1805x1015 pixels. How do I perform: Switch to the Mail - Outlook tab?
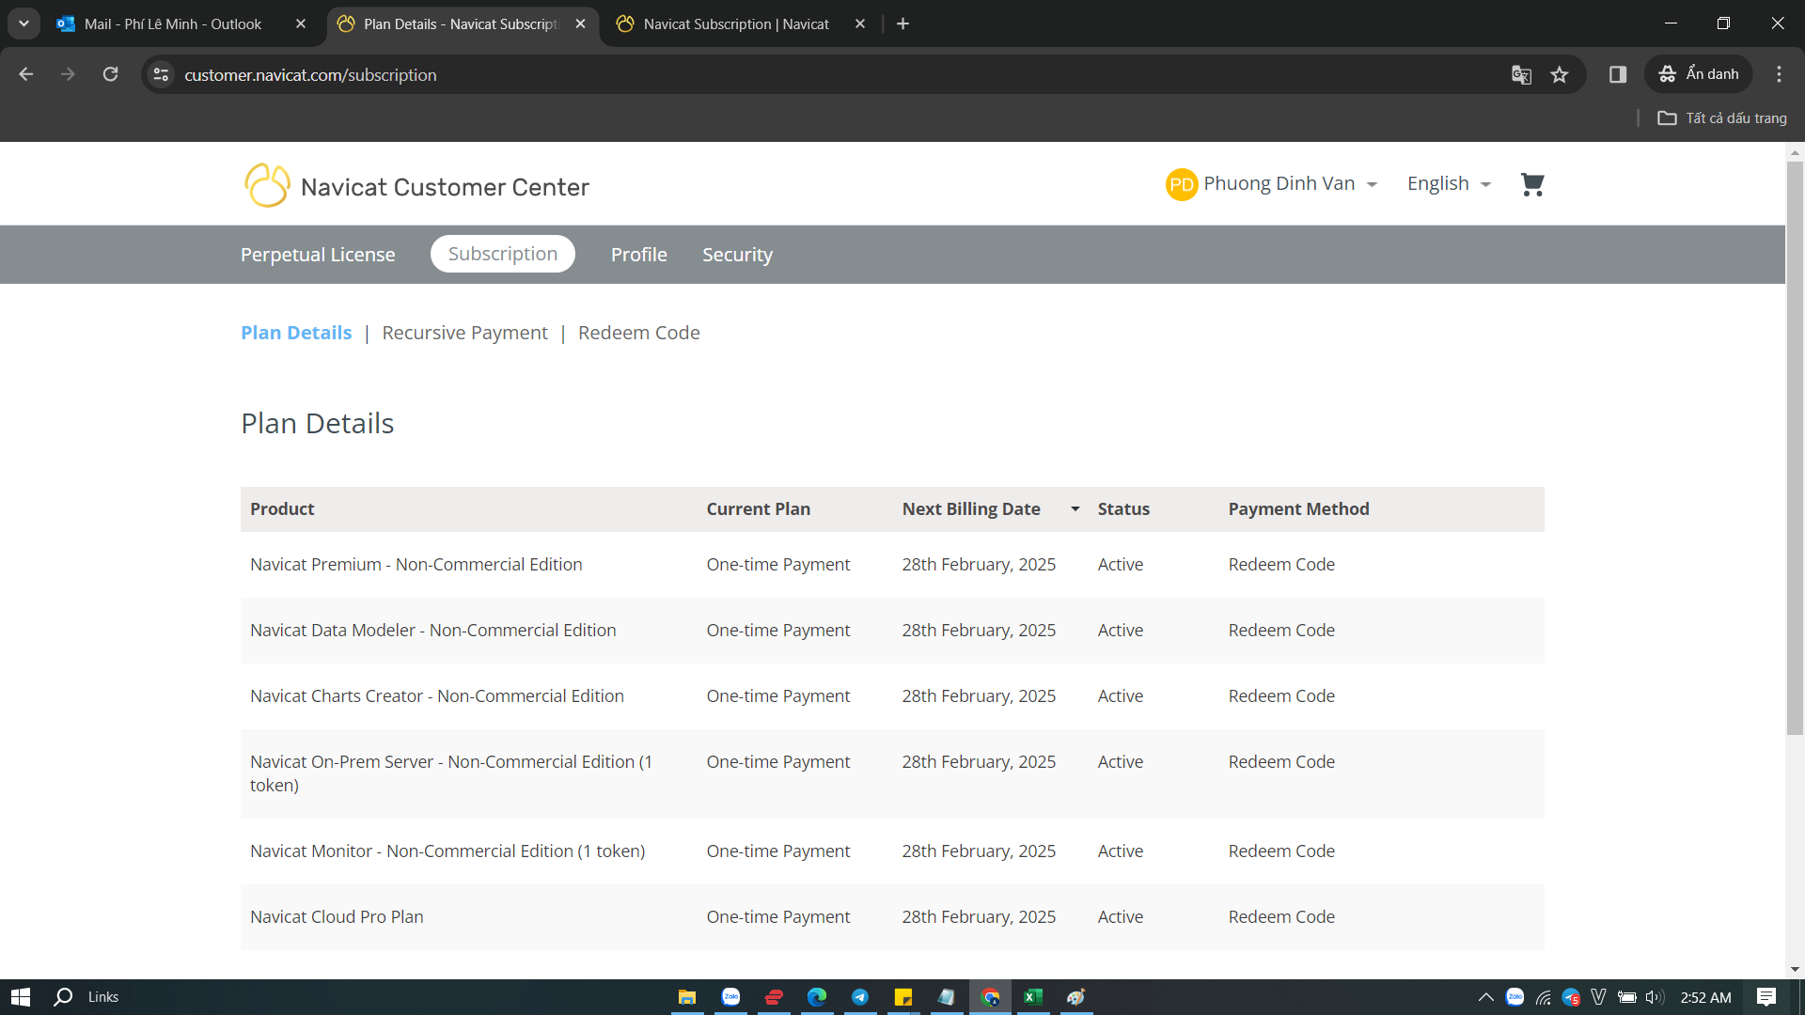click(180, 23)
